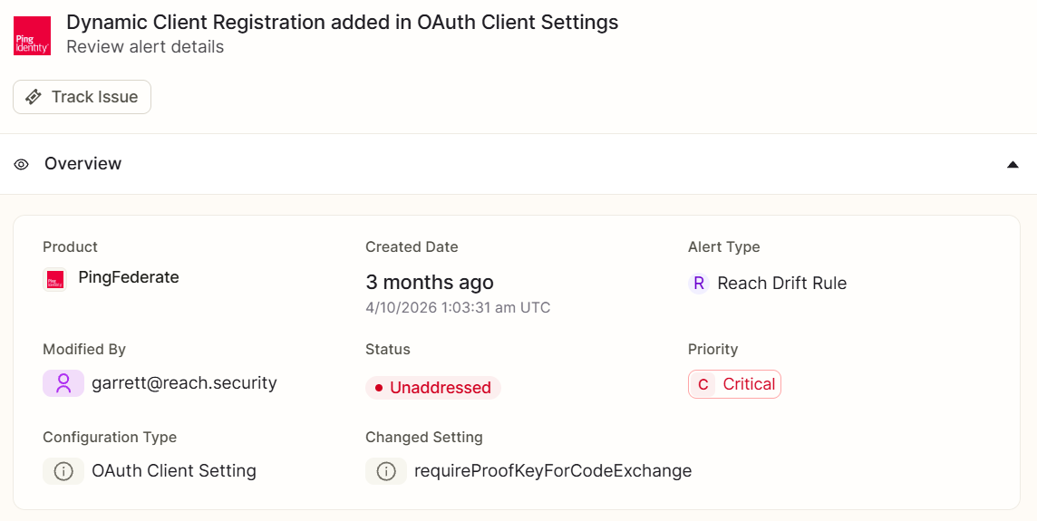1037x521 pixels.
Task: Click the ticket icon in Track Issue
Action: [x=33, y=97]
